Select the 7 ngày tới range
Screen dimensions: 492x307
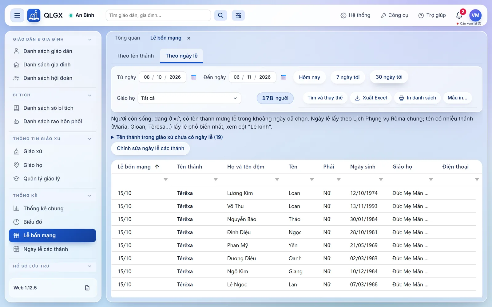348,77
